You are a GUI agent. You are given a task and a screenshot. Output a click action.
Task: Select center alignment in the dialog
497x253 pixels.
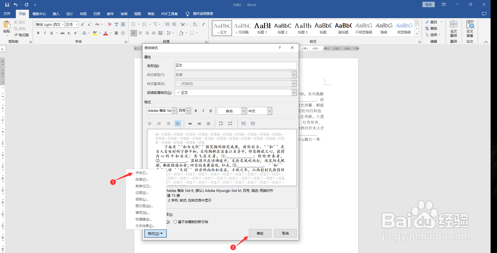tap(159, 124)
